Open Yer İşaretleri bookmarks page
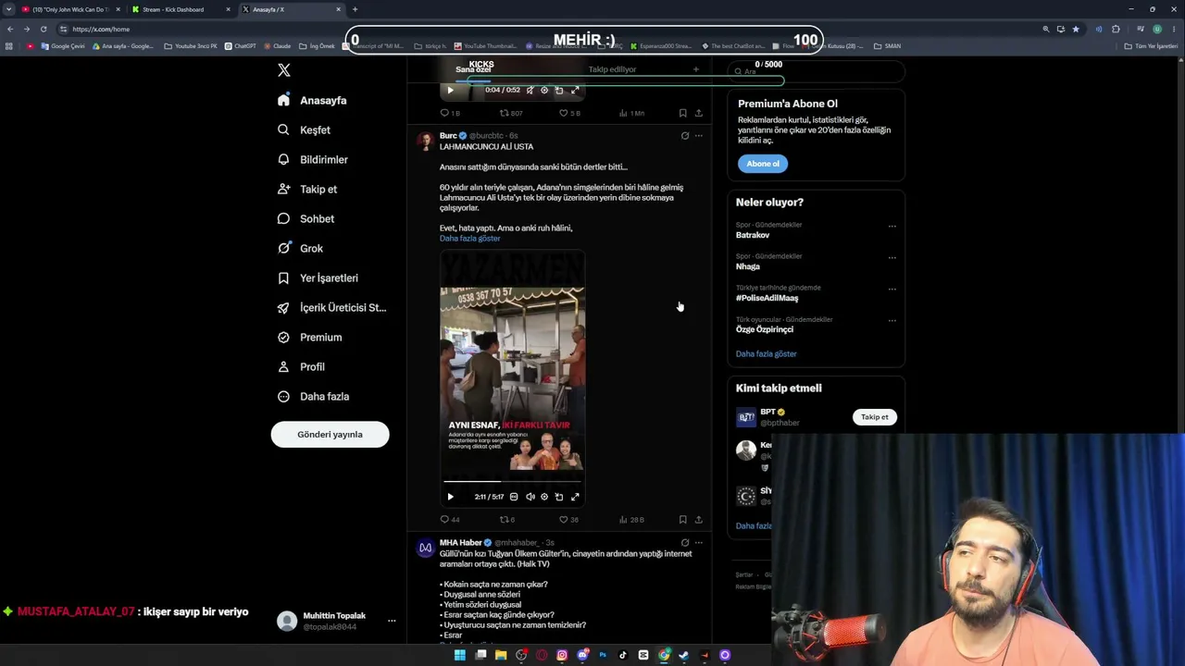The image size is (1185, 666). tap(318, 277)
